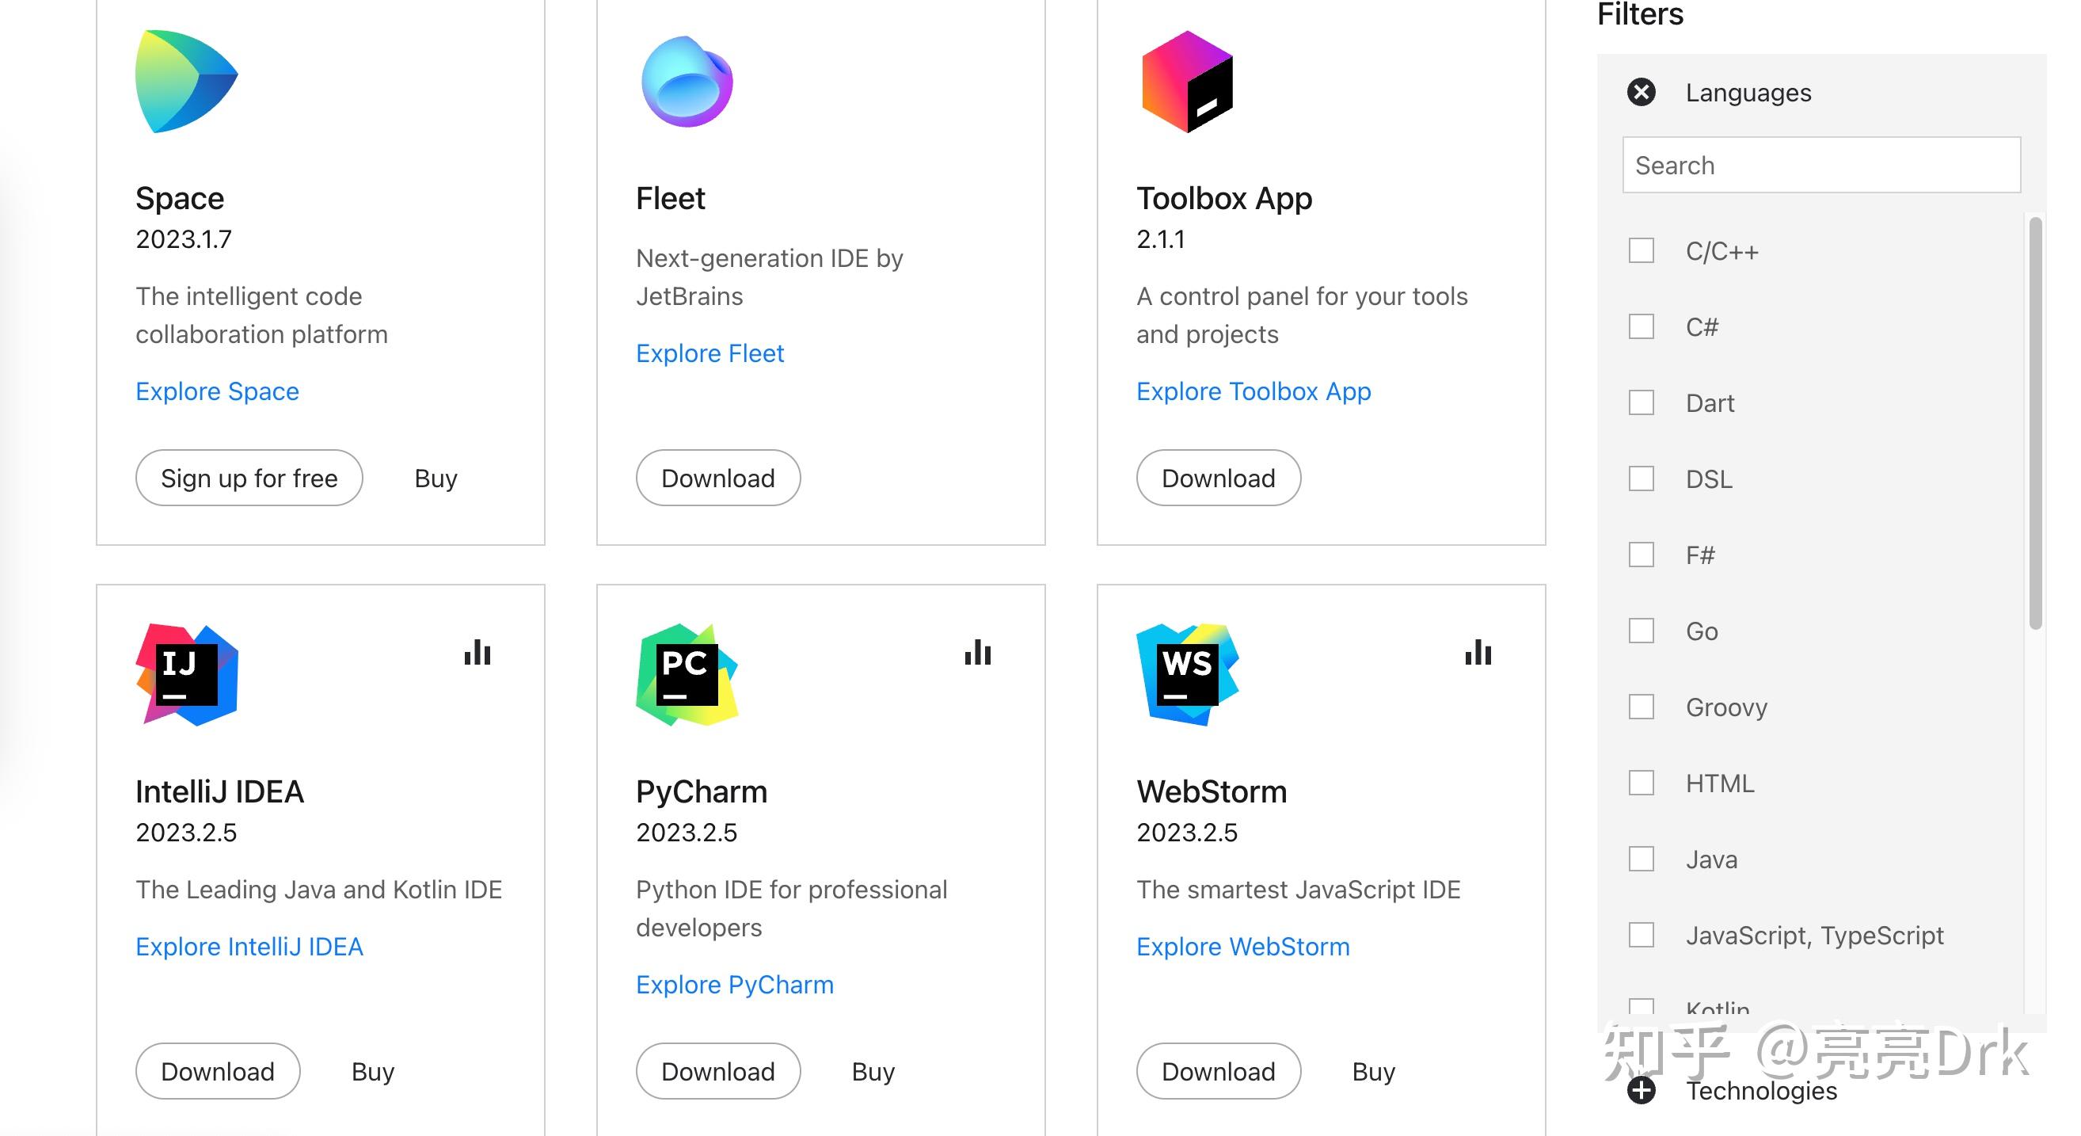Enable the C/C++ language filter
Viewport: 2081px width, 1136px height.
1641,250
